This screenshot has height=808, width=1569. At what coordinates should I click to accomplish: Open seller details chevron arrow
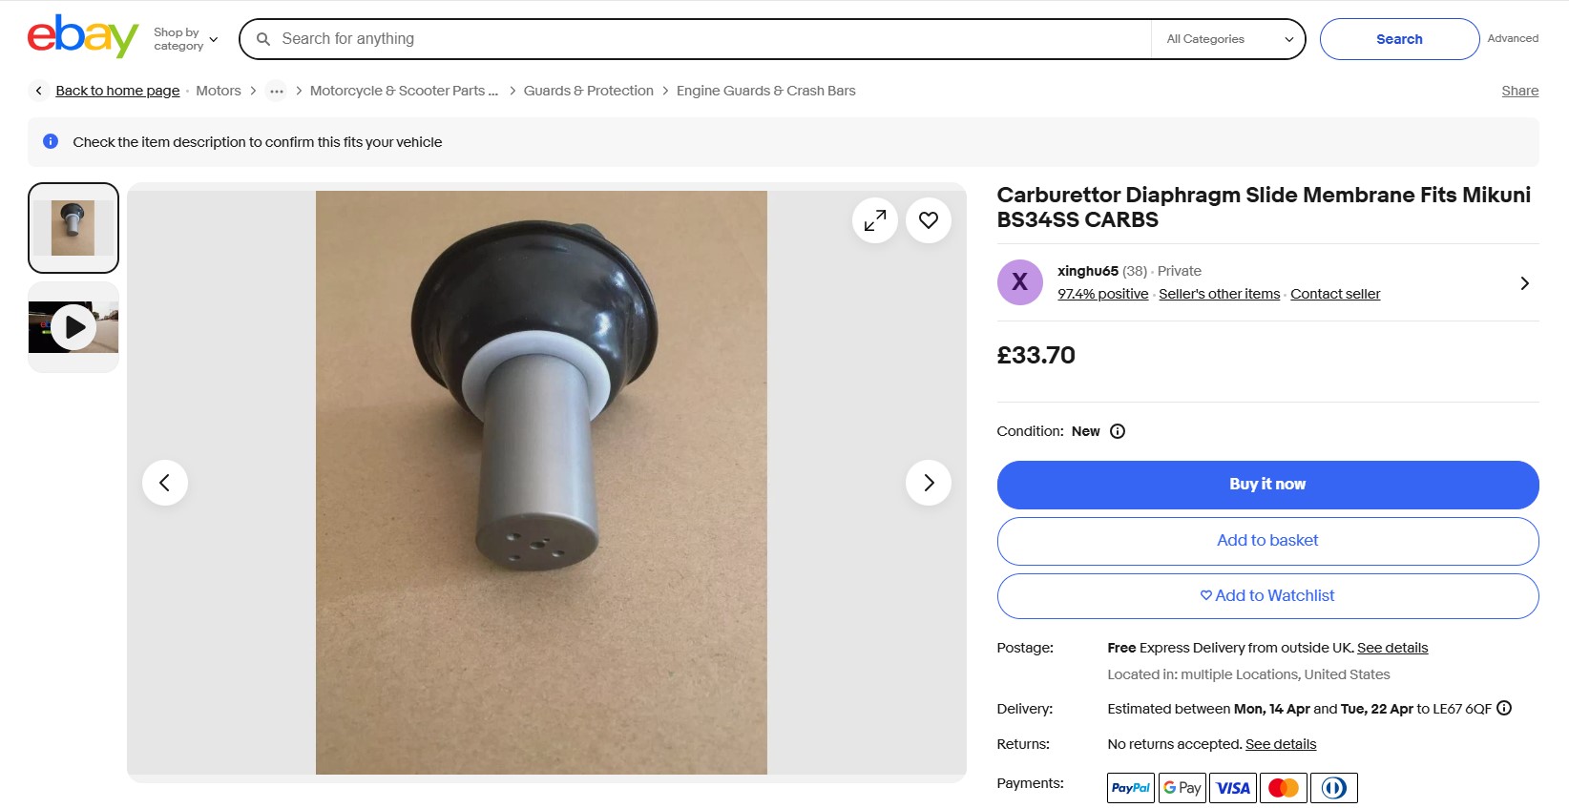pos(1524,283)
